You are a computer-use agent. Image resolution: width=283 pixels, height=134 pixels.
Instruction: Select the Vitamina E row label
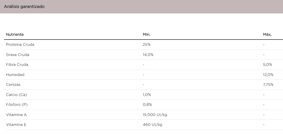tap(16, 125)
